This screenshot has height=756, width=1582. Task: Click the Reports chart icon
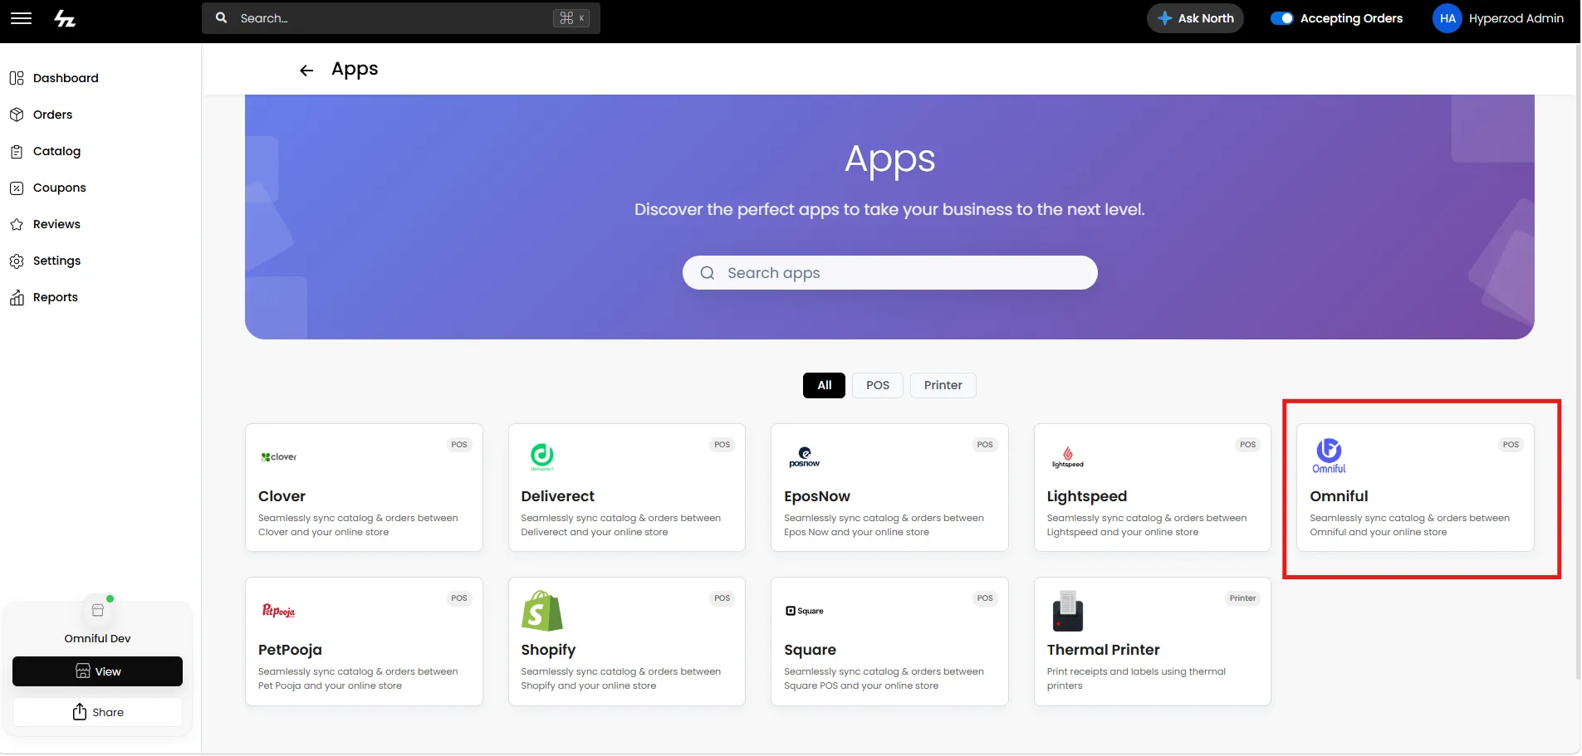click(17, 297)
